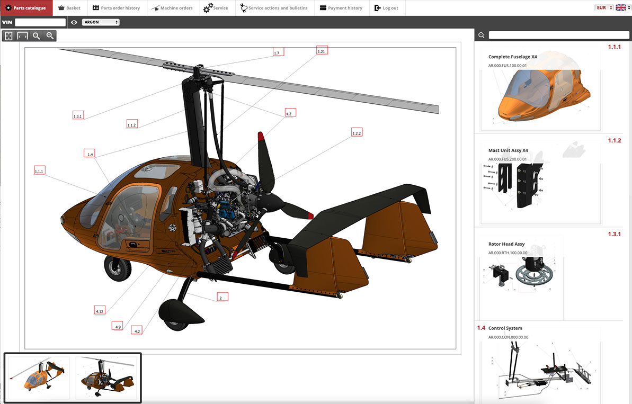The image size is (632, 404).
Task: Click the parts search text field
Action: (558, 35)
